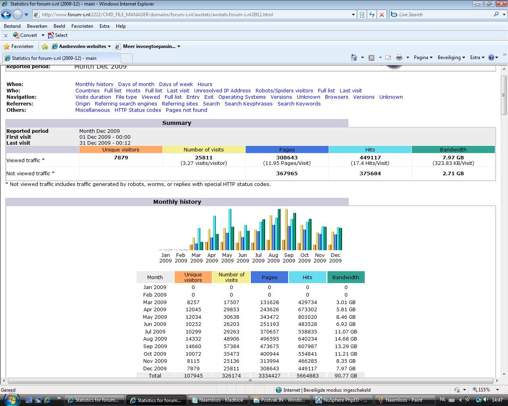This screenshot has height=406, width=508.
Task: Open the Favorieten menu
Action: coord(82,26)
